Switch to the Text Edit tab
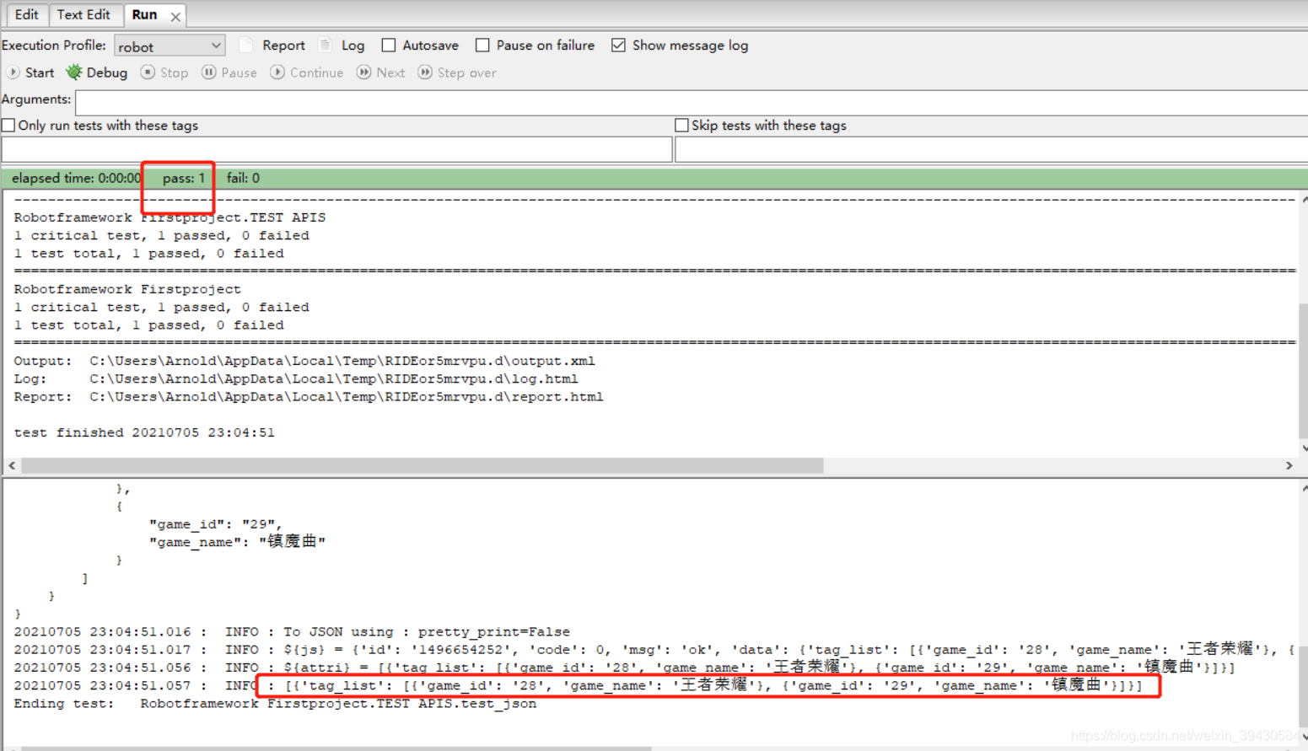Viewport: 1308px width, 751px height. click(84, 14)
